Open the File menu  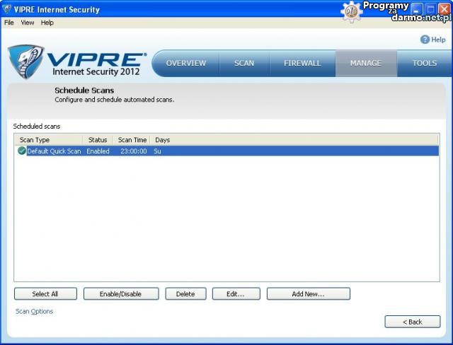point(8,23)
